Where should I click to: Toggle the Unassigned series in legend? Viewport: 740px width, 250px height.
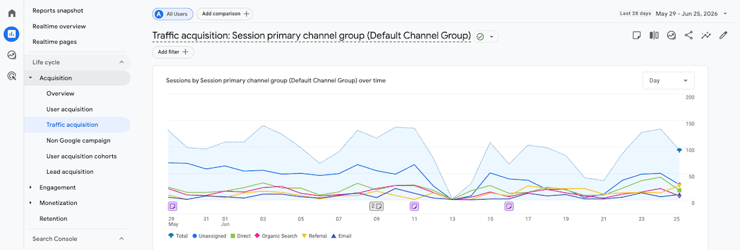[210, 235]
